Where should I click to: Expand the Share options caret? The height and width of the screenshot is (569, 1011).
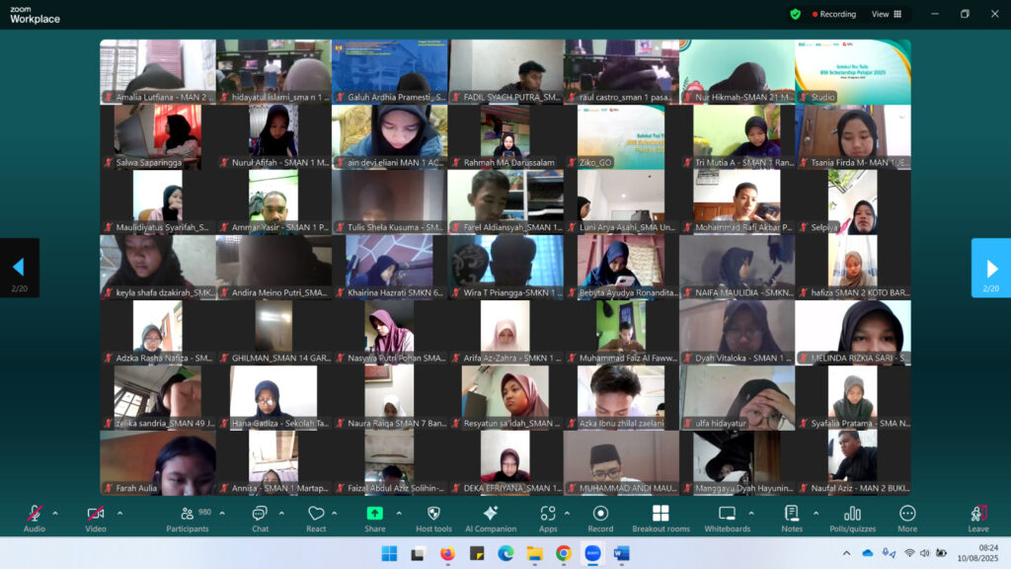[399, 513]
